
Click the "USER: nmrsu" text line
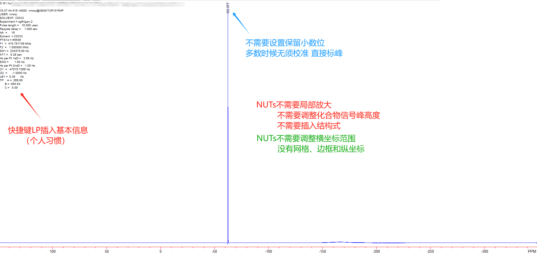point(8,14)
